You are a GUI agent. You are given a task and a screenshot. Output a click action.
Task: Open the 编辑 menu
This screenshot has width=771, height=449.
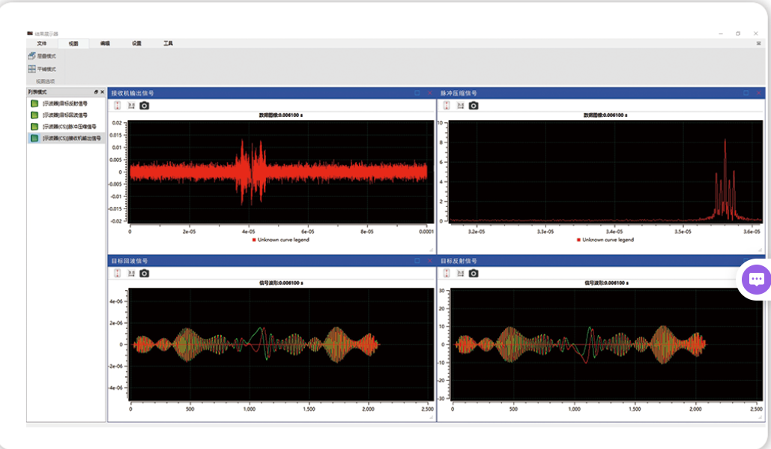click(x=105, y=43)
